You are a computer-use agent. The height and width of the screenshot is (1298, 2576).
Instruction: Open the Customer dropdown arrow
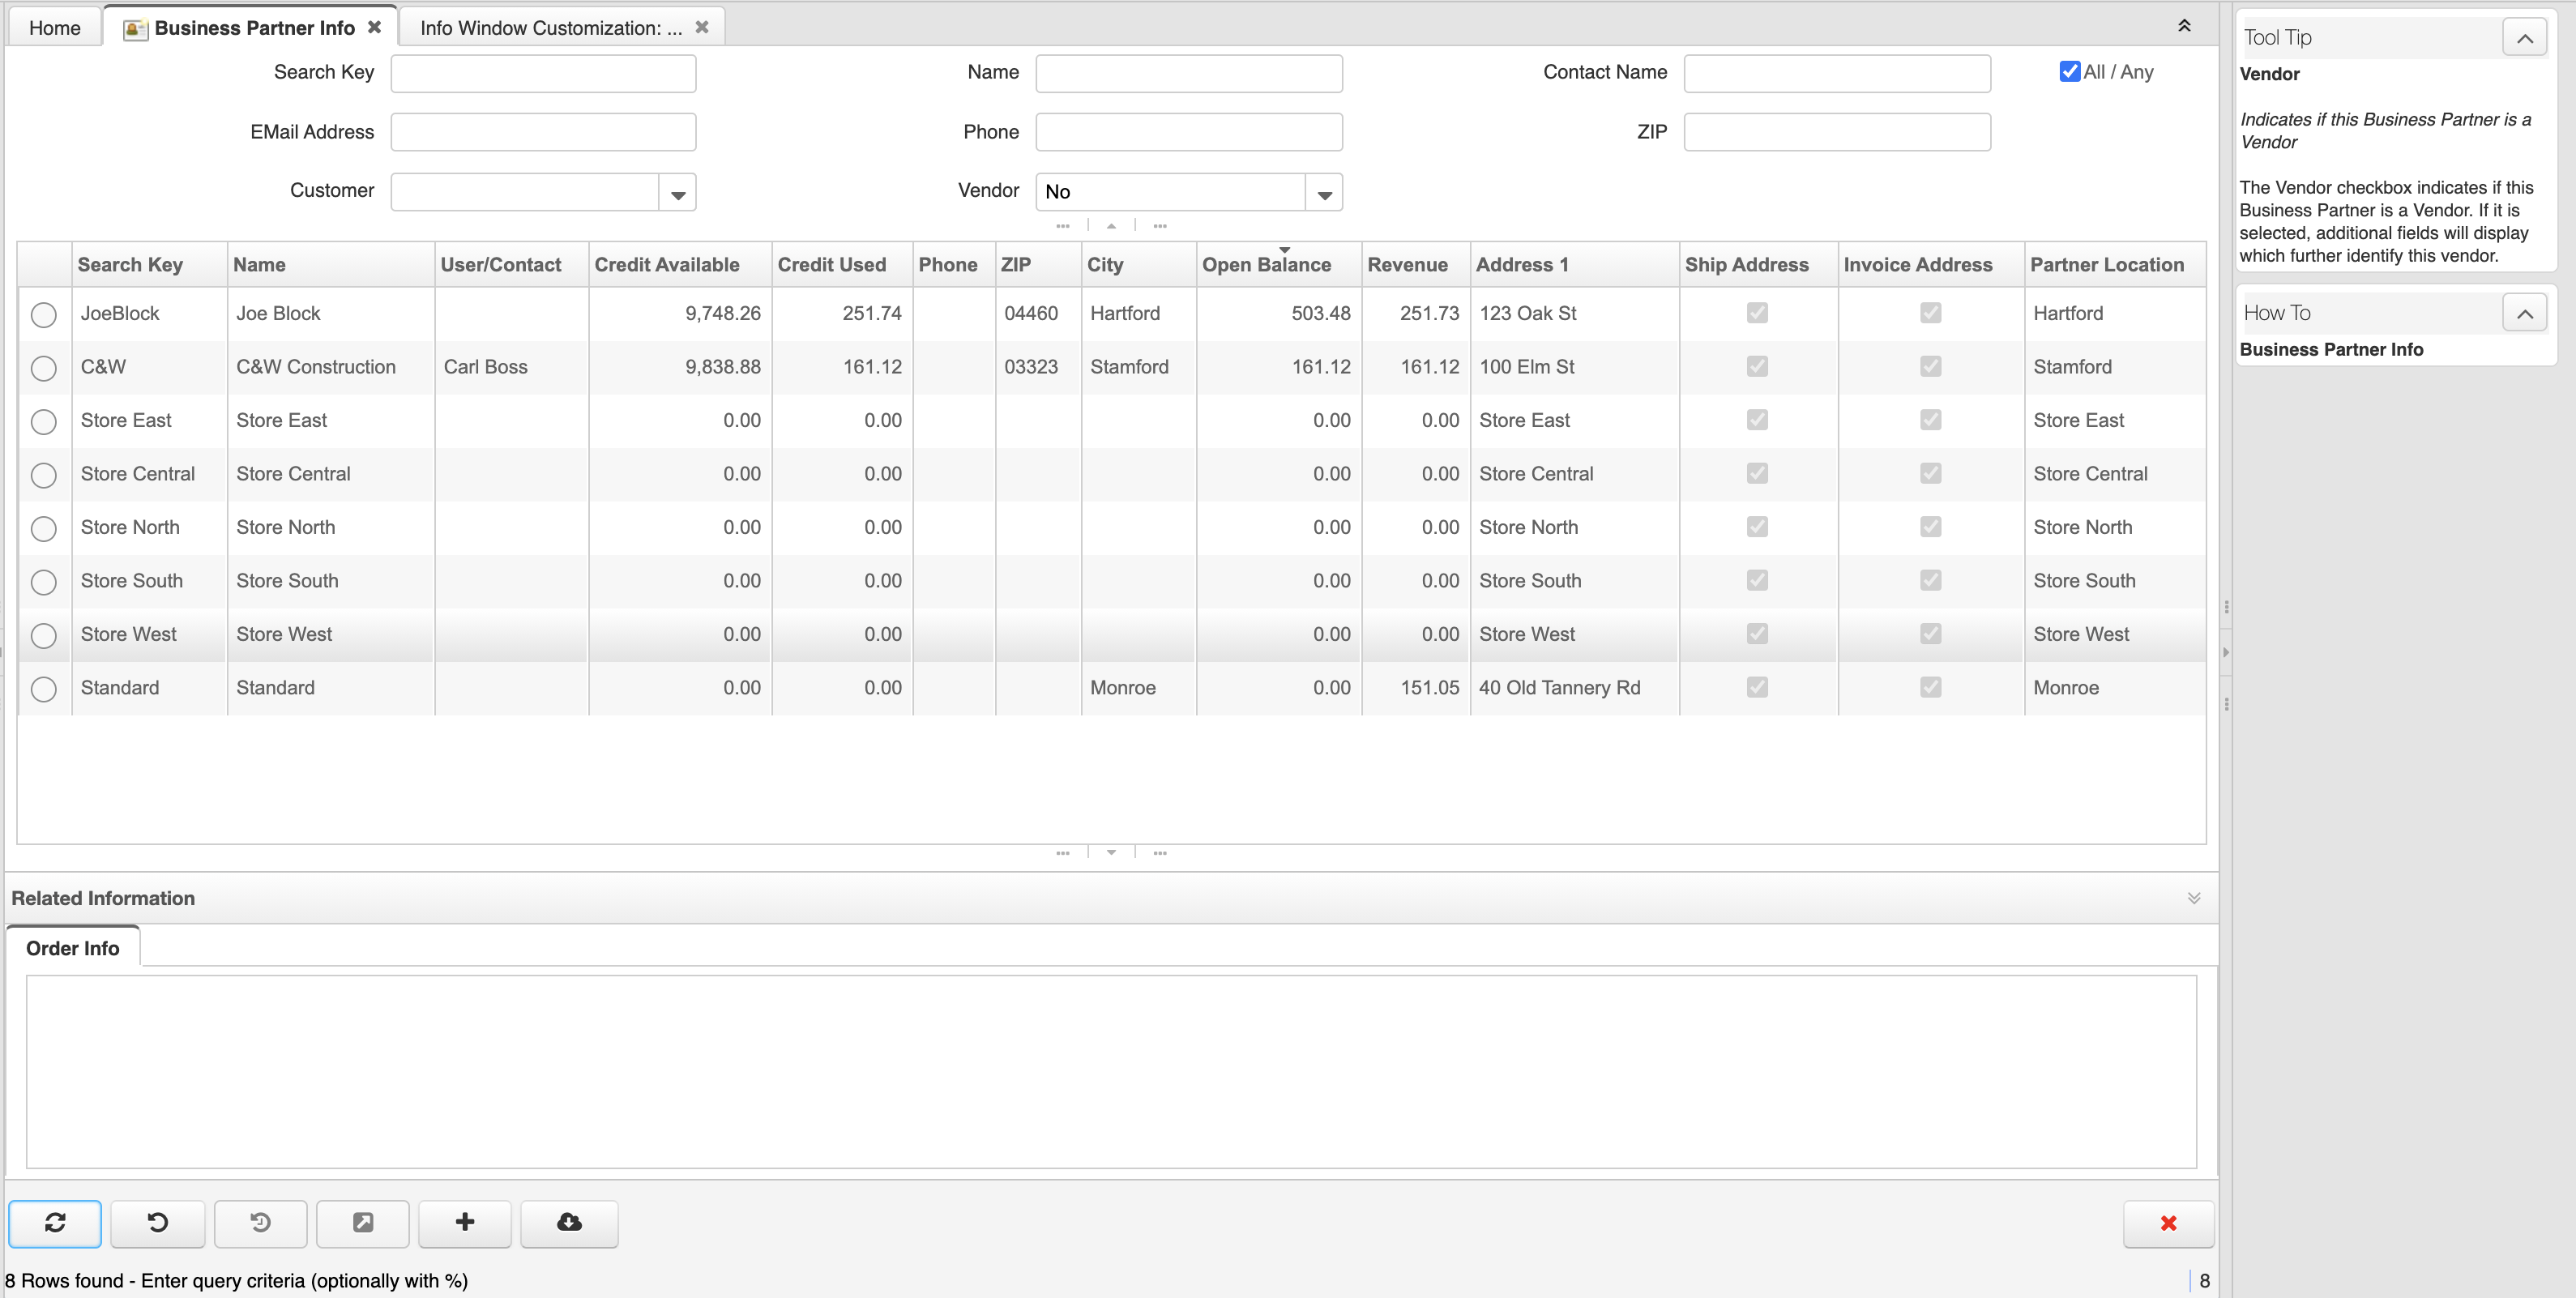click(x=677, y=192)
